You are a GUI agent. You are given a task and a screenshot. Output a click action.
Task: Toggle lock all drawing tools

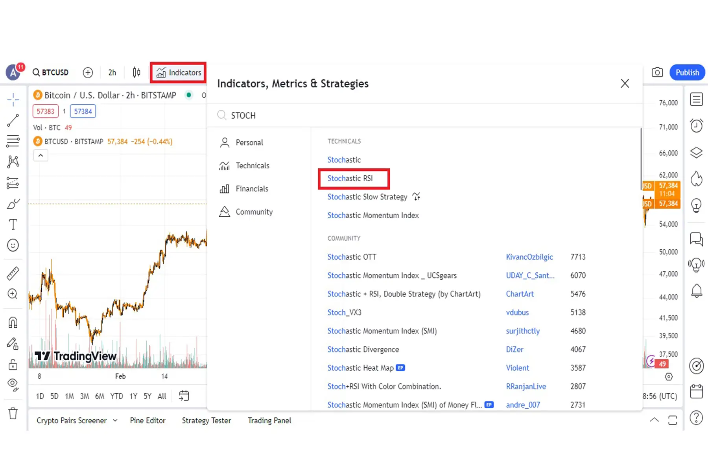pyautogui.click(x=13, y=365)
